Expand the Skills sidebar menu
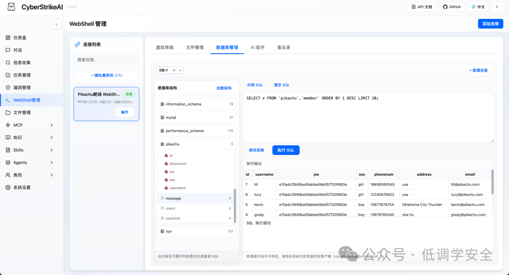Viewport: 509px width, 275px height. click(x=32, y=150)
